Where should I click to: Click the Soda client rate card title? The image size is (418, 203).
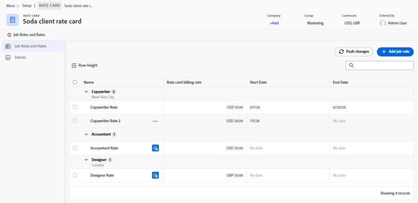[x=52, y=21]
